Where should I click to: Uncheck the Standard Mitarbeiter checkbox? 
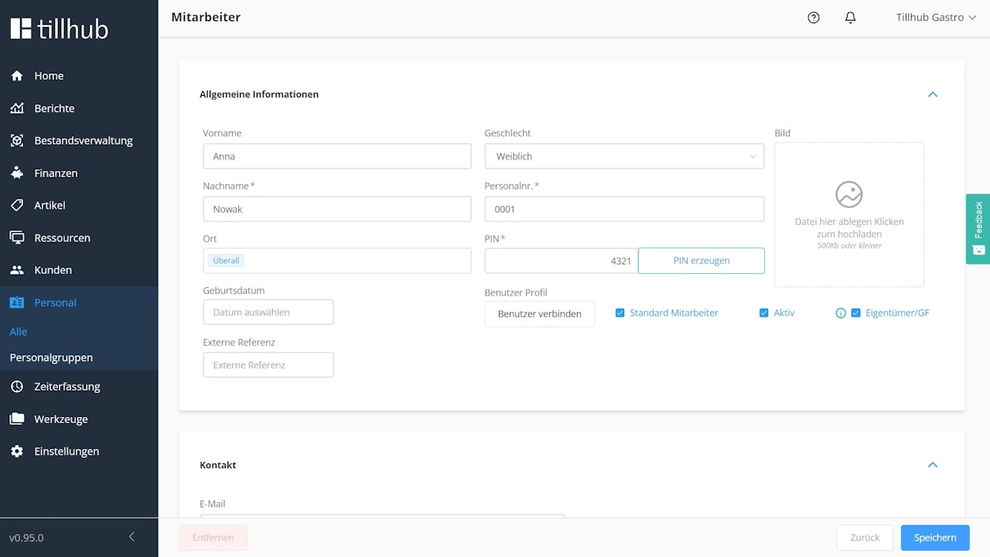pyautogui.click(x=620, y=313)
